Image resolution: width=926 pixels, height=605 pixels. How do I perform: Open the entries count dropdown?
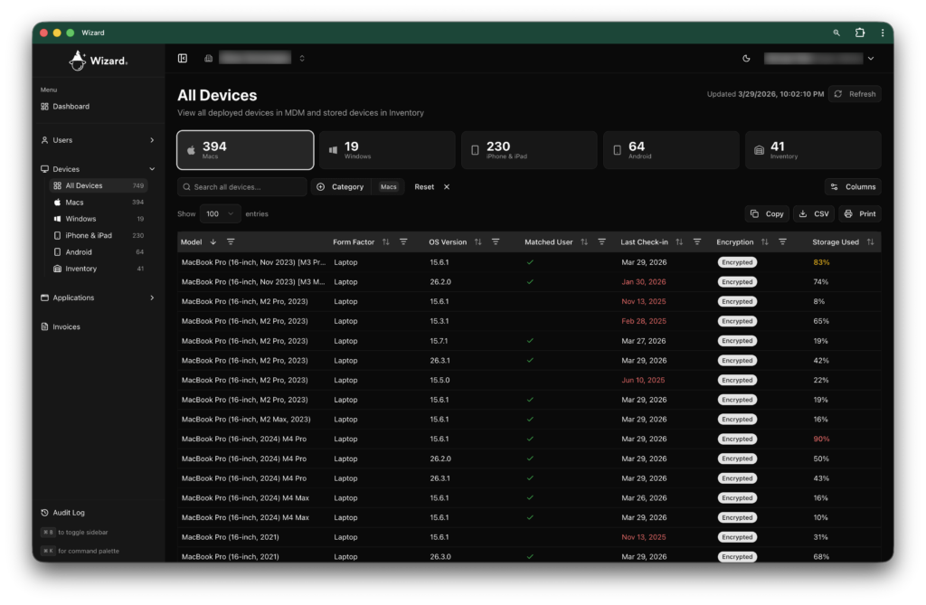[x=220, y=214]
